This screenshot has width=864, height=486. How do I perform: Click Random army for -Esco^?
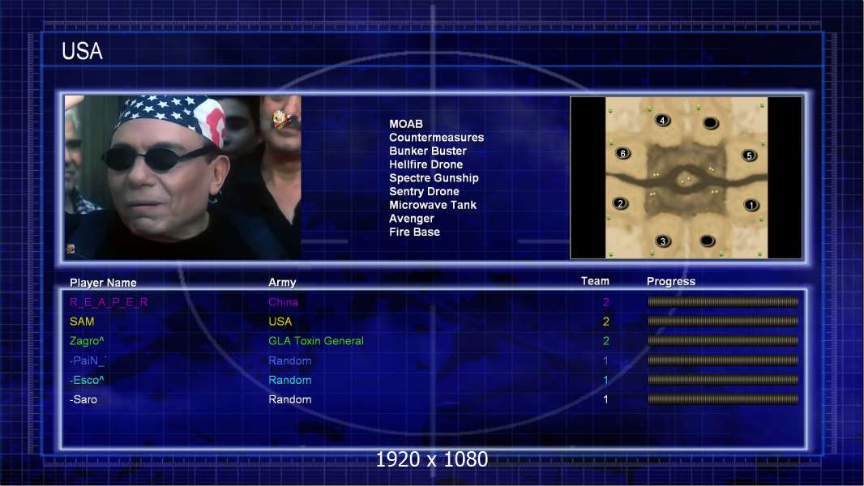(290, 380)
